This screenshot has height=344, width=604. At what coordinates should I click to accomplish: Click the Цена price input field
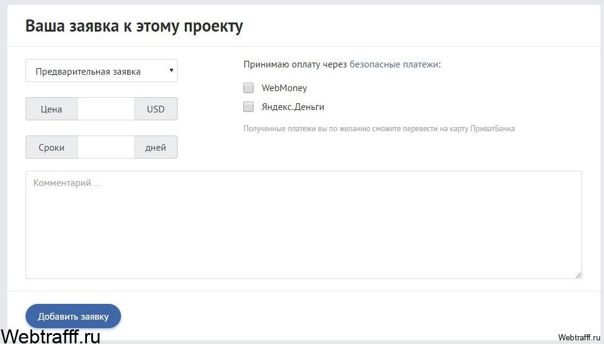click(x=106, y=109)
